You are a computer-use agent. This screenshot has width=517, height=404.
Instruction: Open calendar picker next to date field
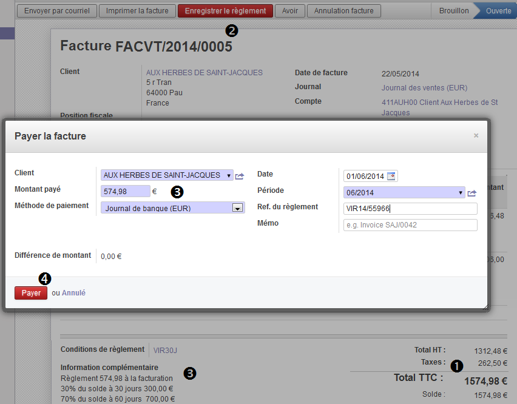click(x=391, y=176)
